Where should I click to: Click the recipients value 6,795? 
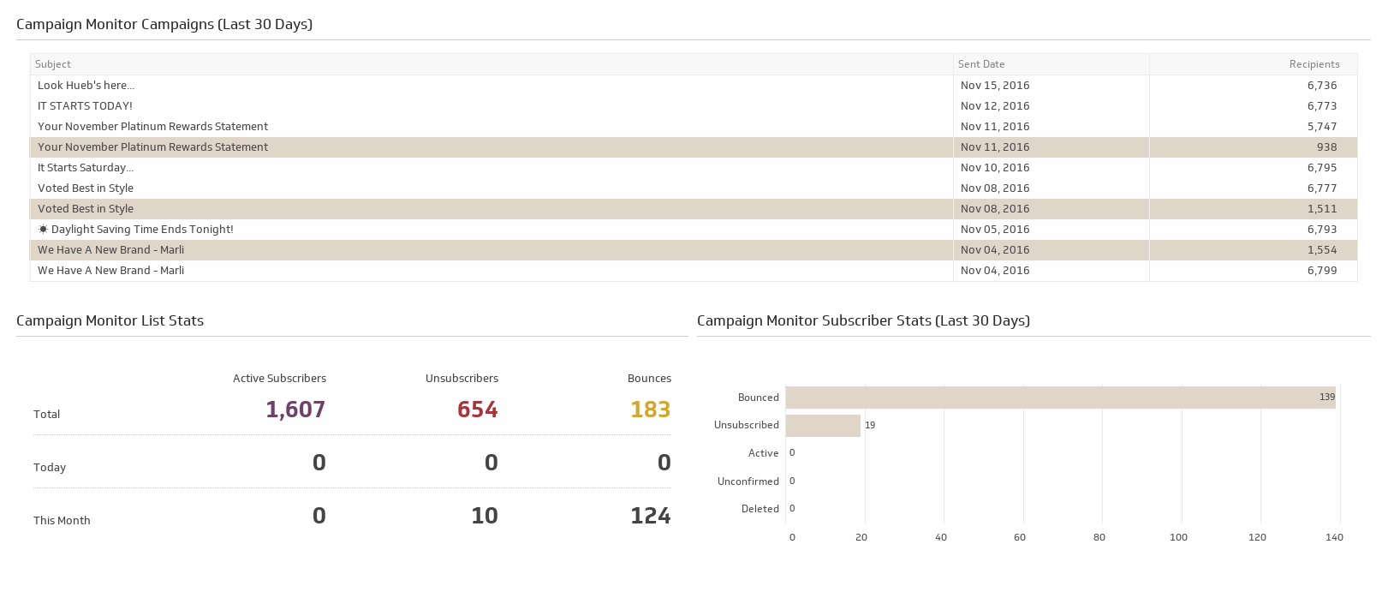(1322, 168)
